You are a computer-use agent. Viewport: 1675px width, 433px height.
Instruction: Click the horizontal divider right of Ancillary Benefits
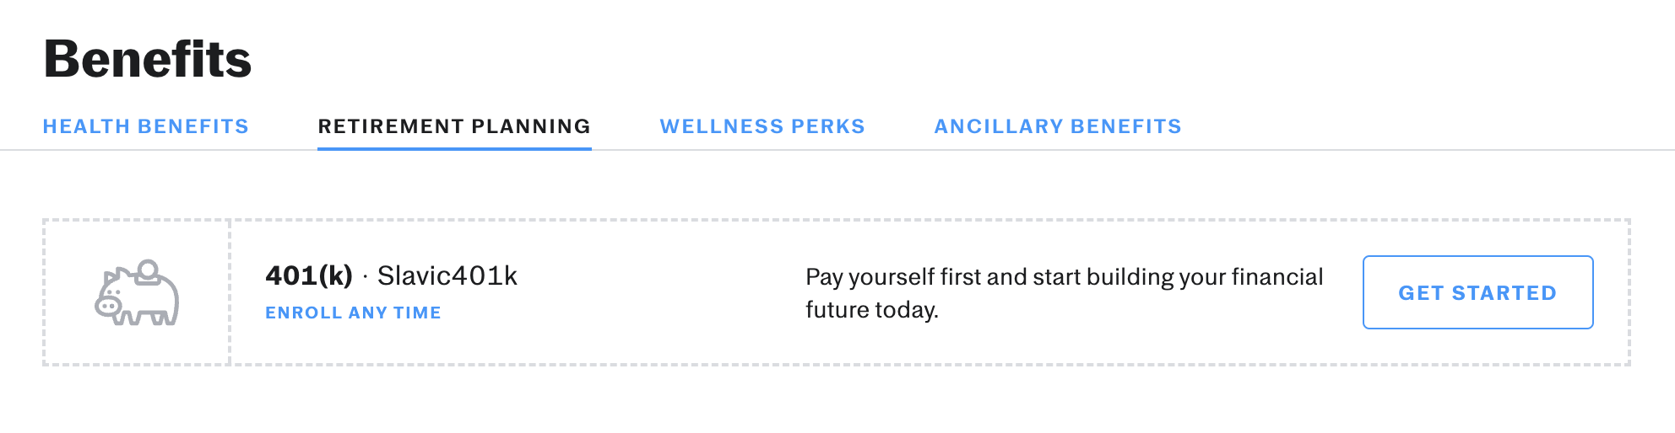click(x=1427, y=150)
